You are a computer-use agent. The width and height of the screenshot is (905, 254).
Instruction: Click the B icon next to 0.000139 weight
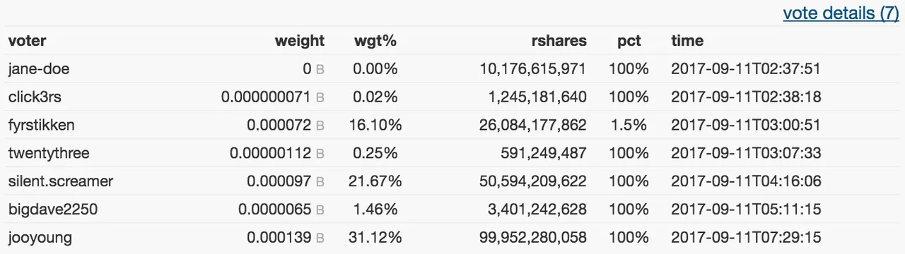pyautogui.click(x=320, y=238)
